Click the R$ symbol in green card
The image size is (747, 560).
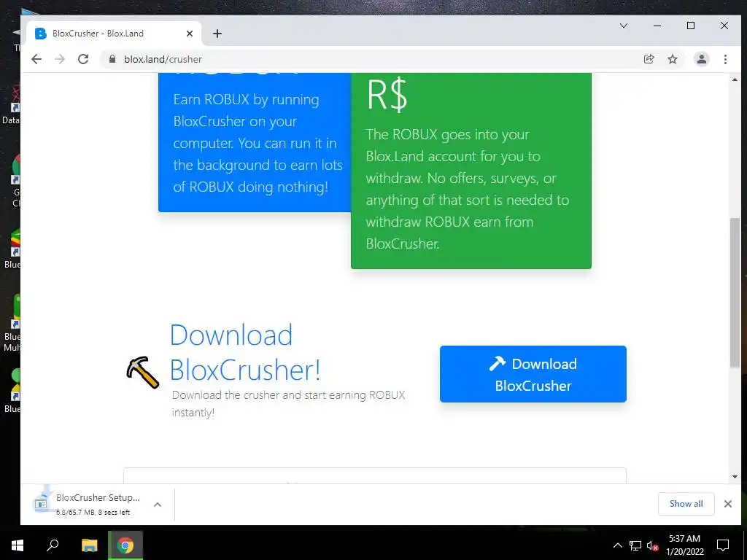point(387,96)
